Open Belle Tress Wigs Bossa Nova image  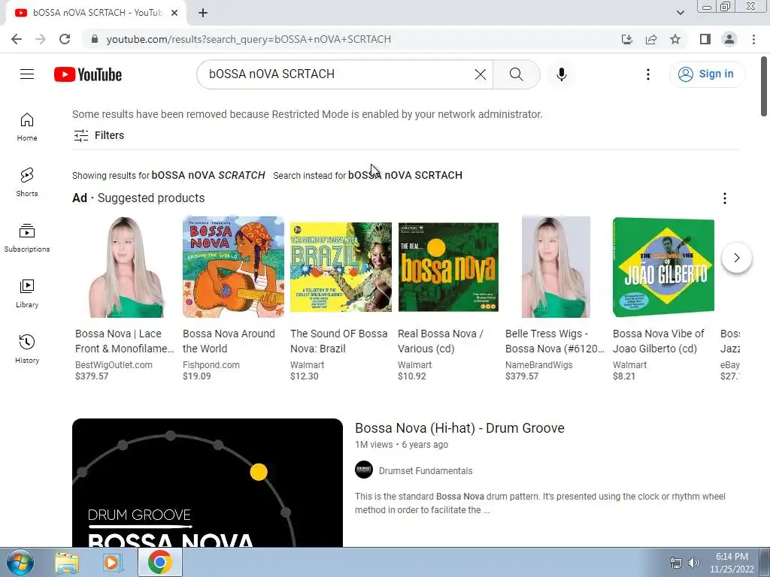point(556,267)
